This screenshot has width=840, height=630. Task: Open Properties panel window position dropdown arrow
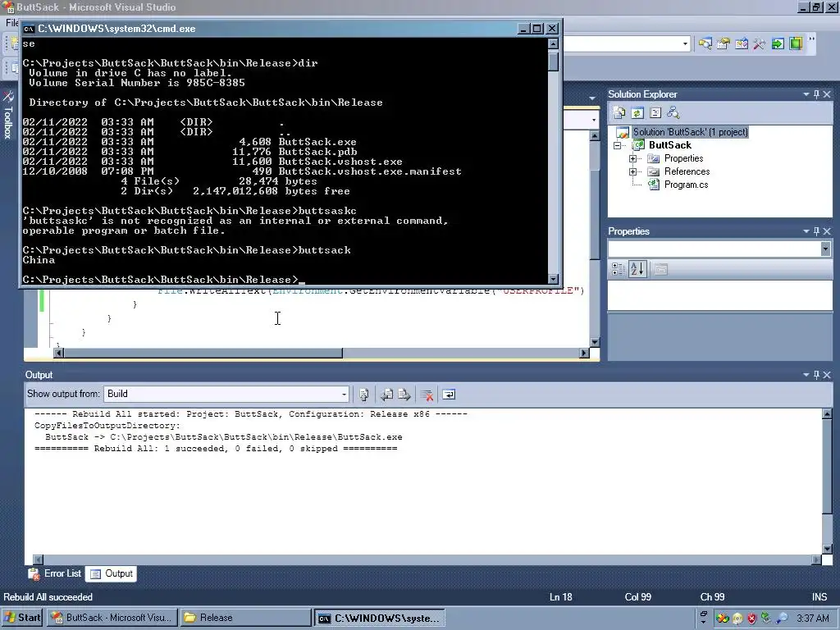(x=806, y=231)
